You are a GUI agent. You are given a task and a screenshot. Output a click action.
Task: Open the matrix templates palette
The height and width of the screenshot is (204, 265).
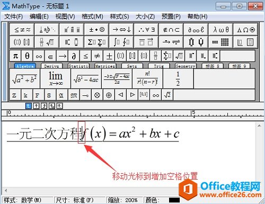(220, 42)
